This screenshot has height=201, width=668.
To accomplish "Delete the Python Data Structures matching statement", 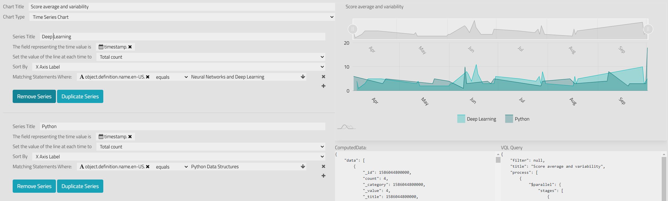I will tap(323, 167).
